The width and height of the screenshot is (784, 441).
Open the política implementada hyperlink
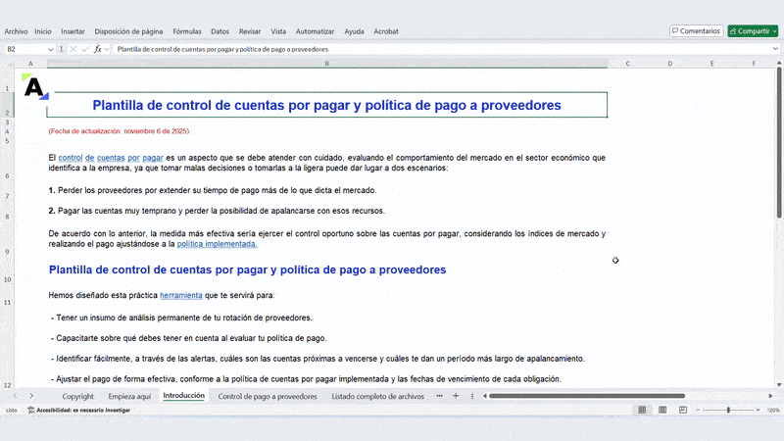(x=217, y=244)
